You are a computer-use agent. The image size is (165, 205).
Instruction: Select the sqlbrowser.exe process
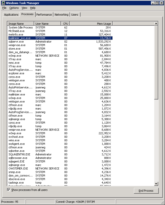(x=60, y=158)
